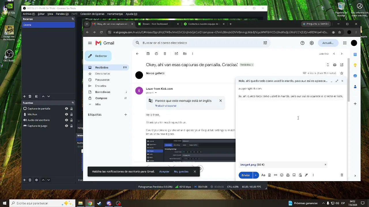The height and width of the screenshot is (207, 369).
Task: Hide the Captura de juego source
Action: [x=67, y=126]
